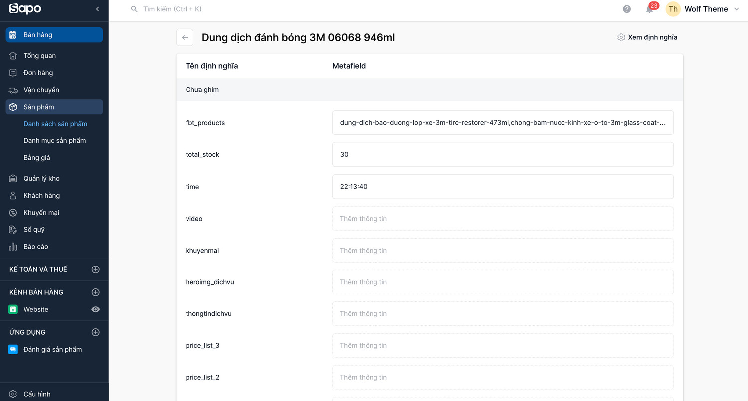Click the total_stock input showing 30
The height and width of the screenshot is (401, 748).
tap(503, 154)
